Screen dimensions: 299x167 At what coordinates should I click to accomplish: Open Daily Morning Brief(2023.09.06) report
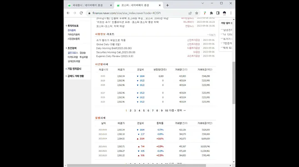[x=114, y=48]
